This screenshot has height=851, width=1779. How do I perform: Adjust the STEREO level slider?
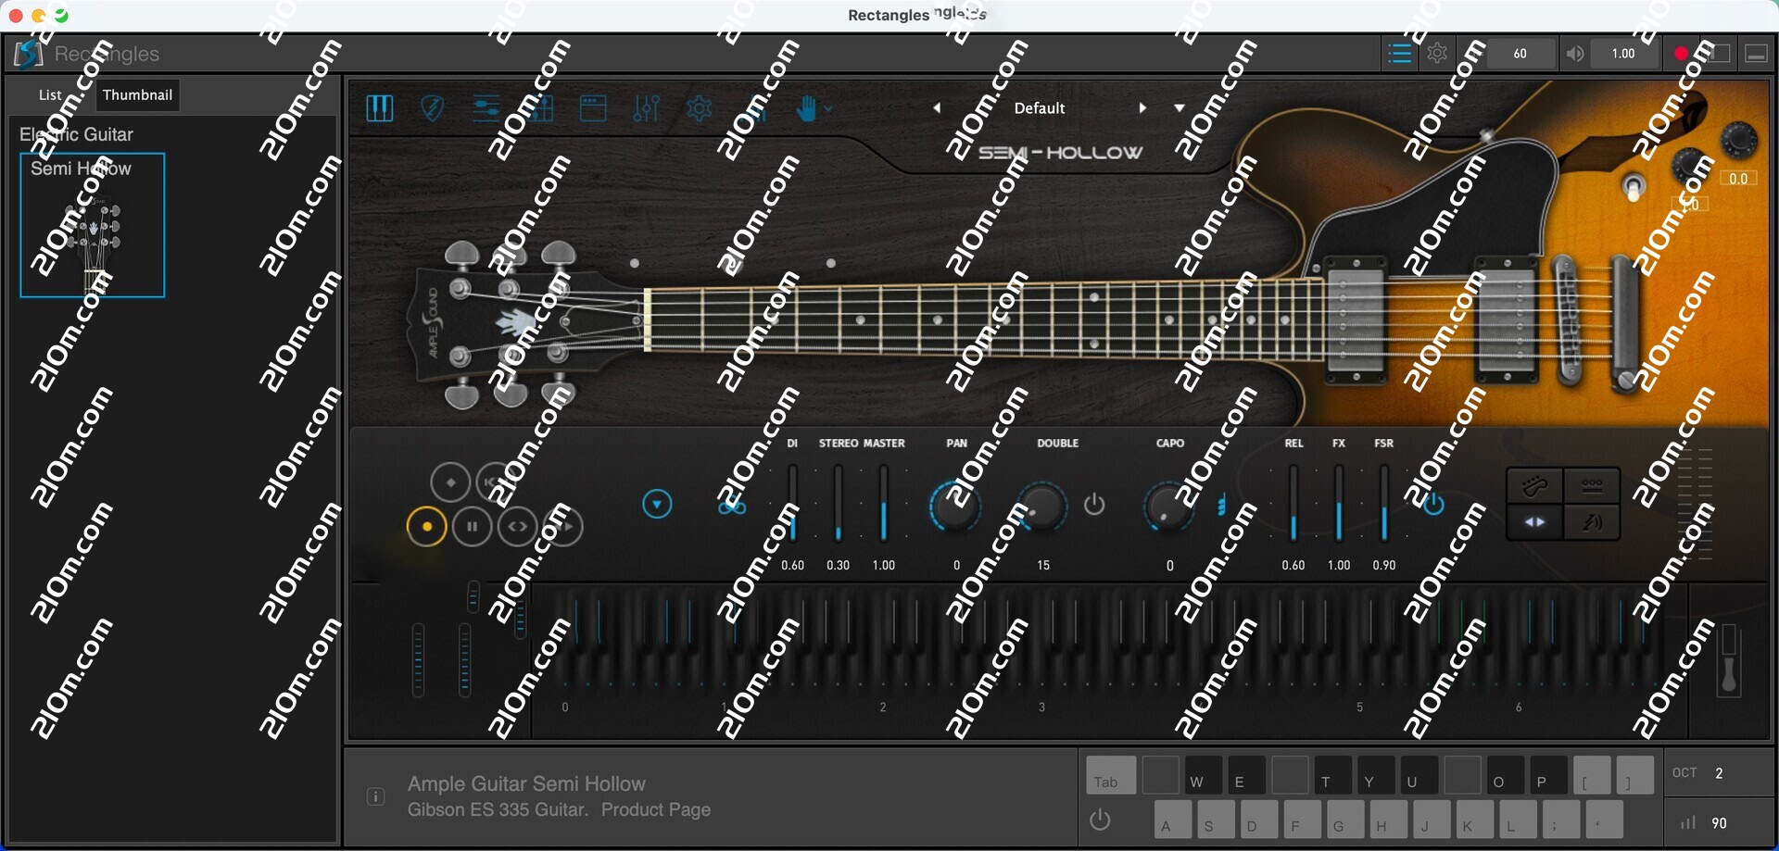click(x=839, y=503)
